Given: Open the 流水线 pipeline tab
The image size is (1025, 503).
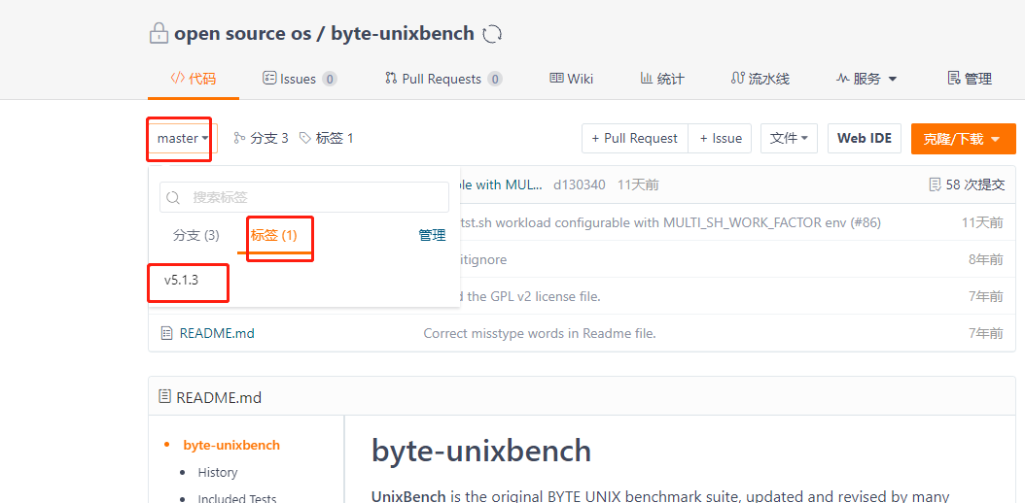Looking at the screenshot, I should [760, 79].
